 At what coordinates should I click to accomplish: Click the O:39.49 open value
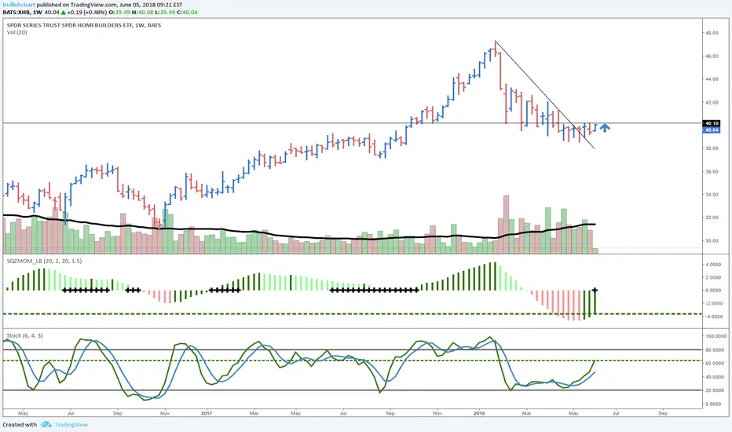point(119,12)
